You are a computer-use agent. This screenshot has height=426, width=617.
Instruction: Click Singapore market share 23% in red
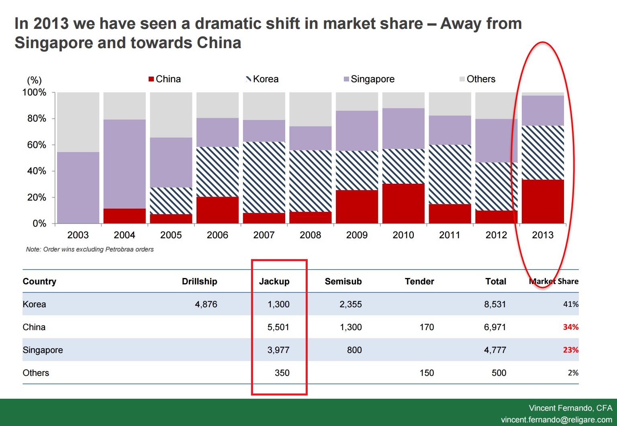click(x=571, y=350)
